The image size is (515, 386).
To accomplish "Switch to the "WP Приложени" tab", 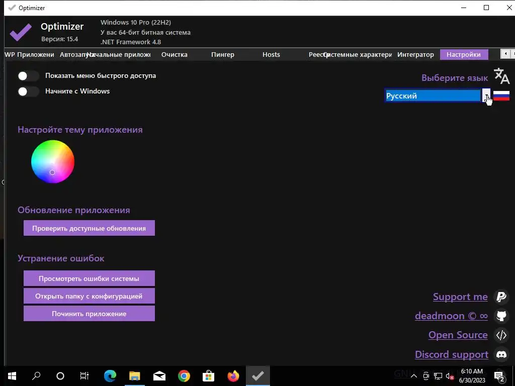I will 29,54.
